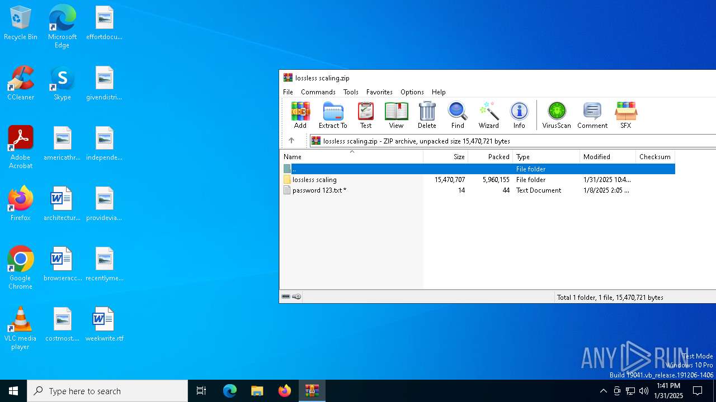
Task: Click the archive path address field
Action: (512, 141)
